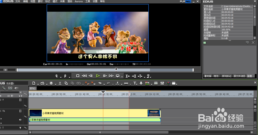Click the Set In point marker icon

tap(57, 76)
